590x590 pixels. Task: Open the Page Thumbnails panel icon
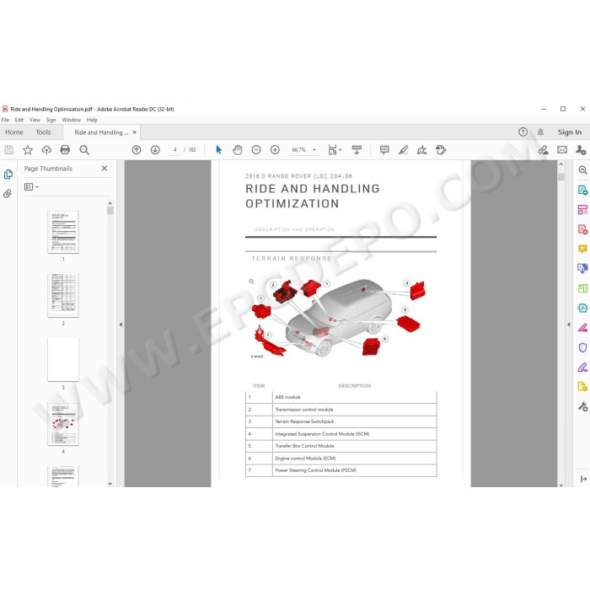(8, 174)
